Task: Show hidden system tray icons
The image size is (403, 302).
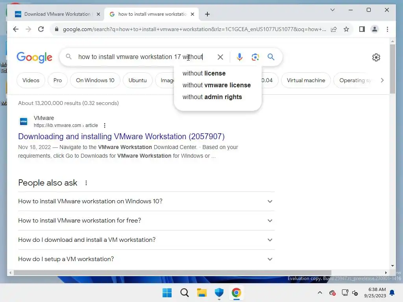Action: tap(320, 293)
